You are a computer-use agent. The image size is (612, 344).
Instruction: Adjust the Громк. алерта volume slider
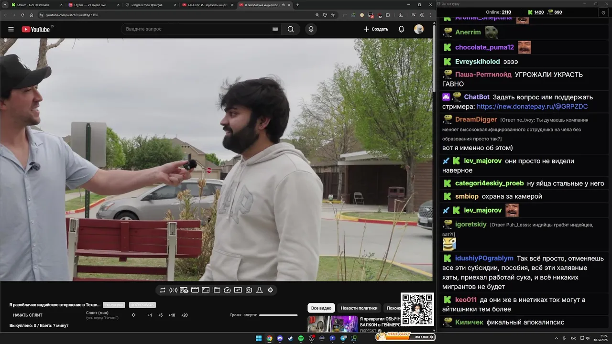[x=278, y=315]
